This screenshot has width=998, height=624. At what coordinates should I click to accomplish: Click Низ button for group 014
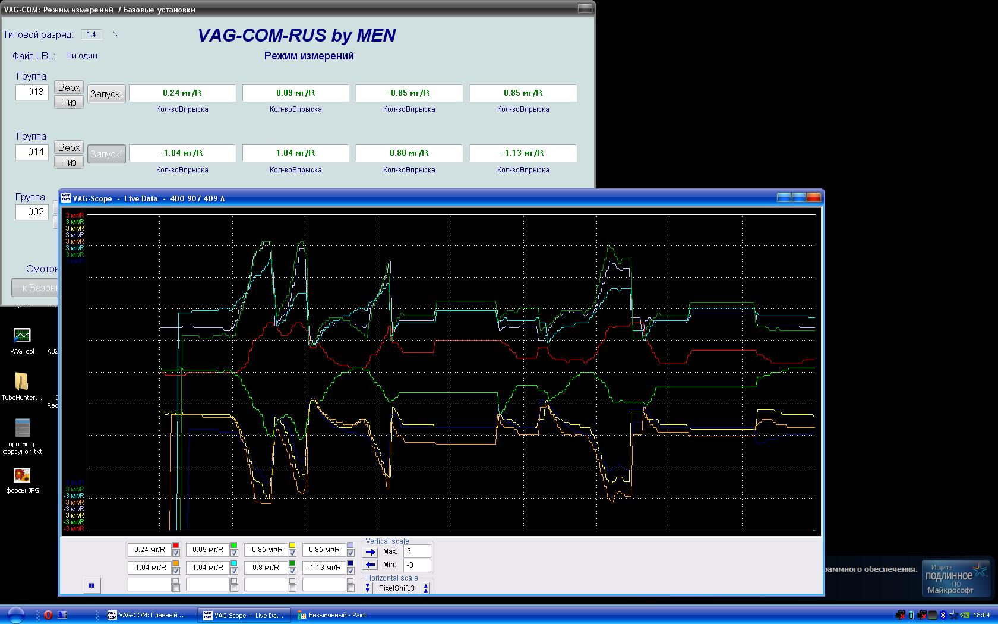point(69,162)
